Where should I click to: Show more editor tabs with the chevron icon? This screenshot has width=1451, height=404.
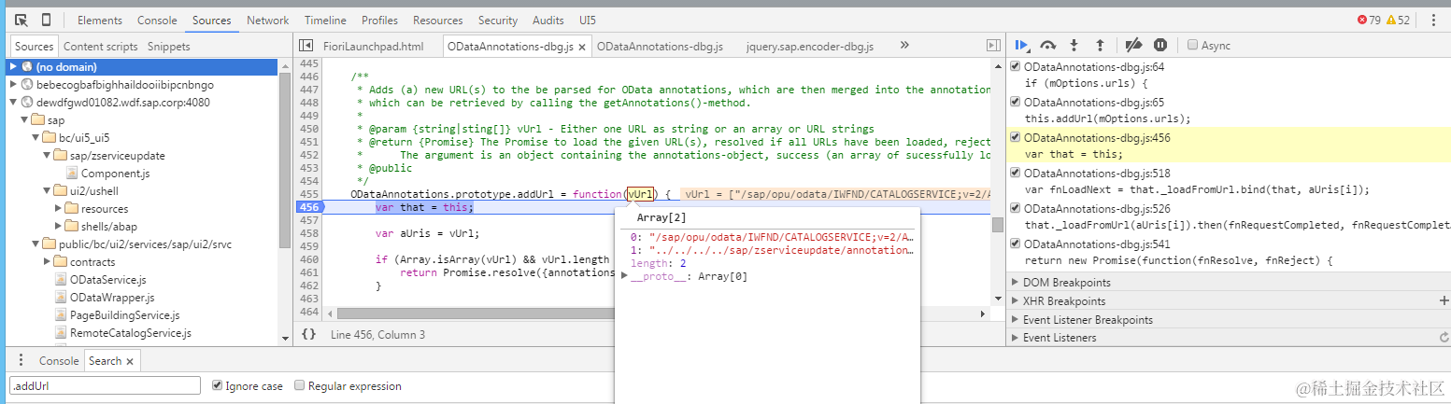(904, 45)
